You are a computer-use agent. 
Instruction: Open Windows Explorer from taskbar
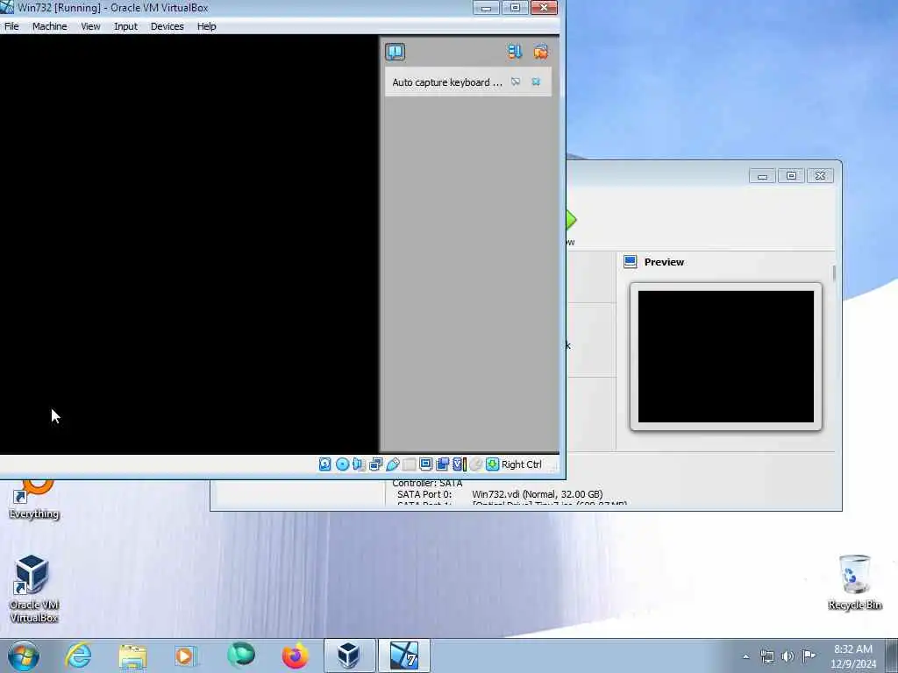pyautogui.click(x=132, y=655)
